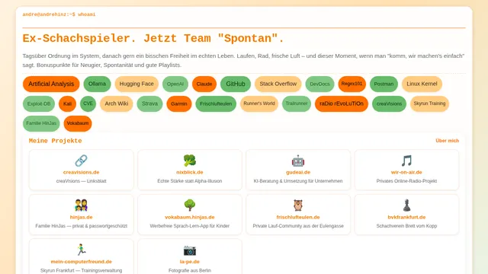Click the family icon above hinjas.de
This screenshot has width=488, height=274.
(x=82, y=205)
